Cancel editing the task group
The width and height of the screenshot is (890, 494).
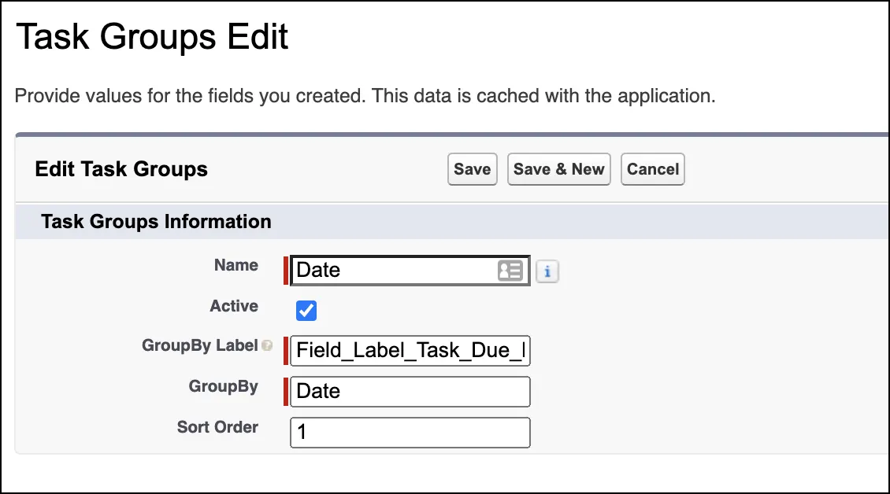(x=653, y=169)
